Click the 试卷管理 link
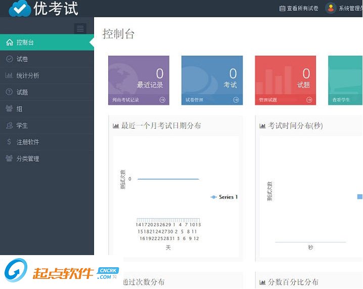The image size is (363, 289). [x=194, y=100]
